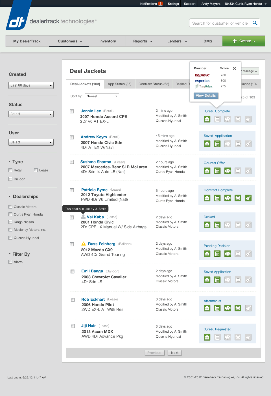
Task: Click the search magnifier icon
Action: tap(255, 23)
